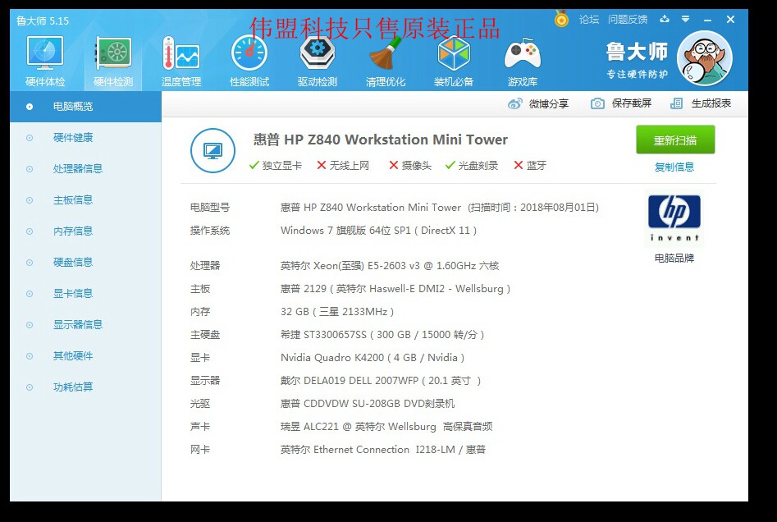Share via 微博分享
The height and width of the screenshot is (522, 777).
tap(538, 103)
